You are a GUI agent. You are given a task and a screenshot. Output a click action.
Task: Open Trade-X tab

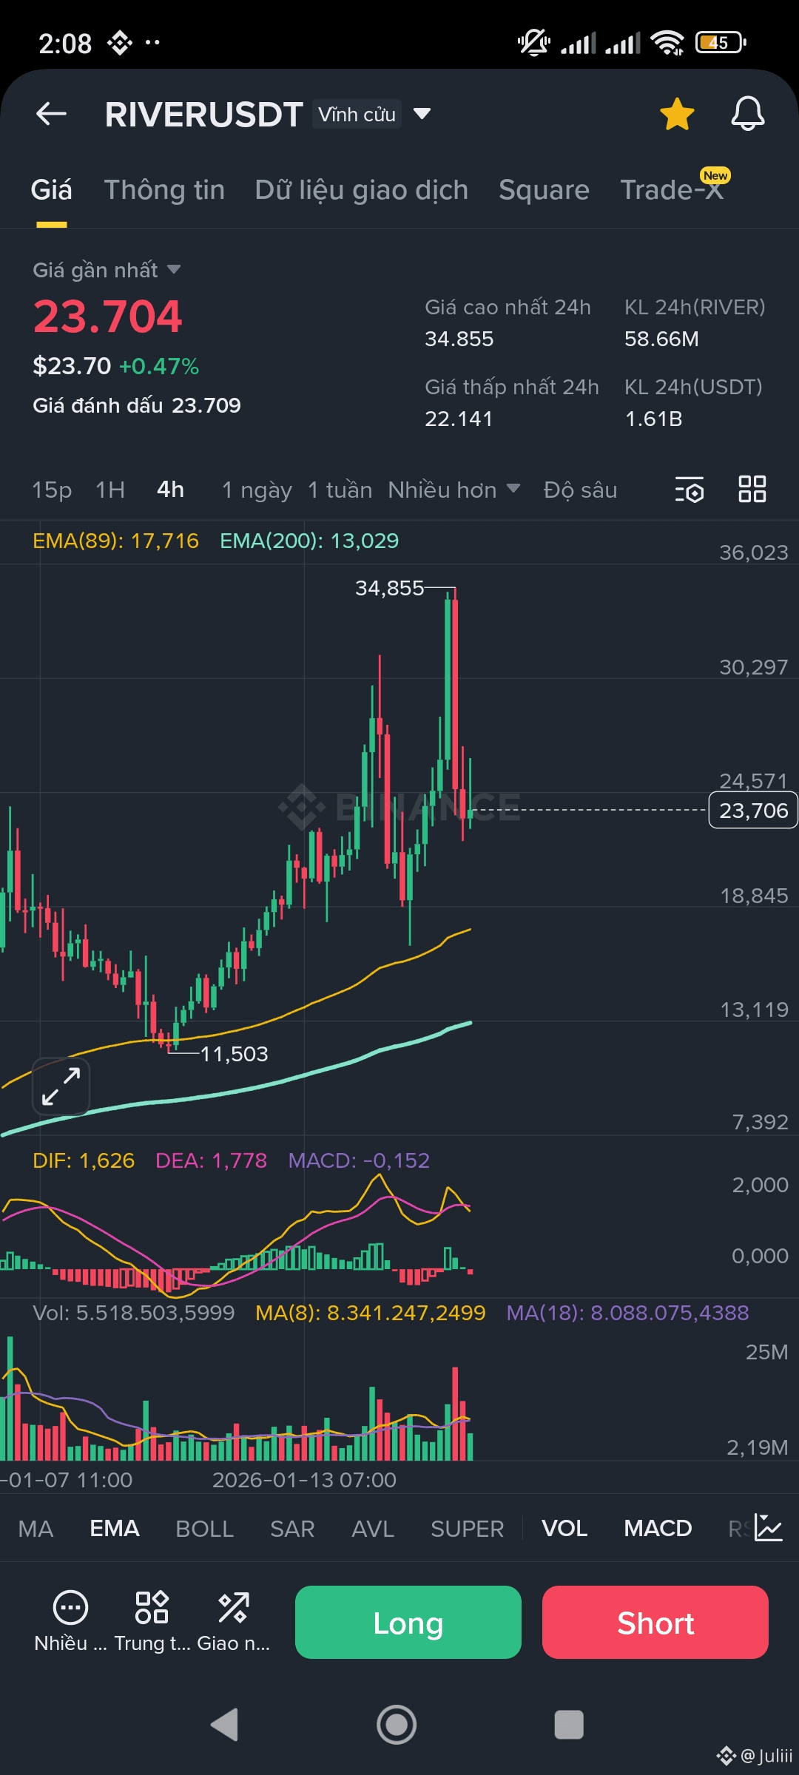point(672,190)
